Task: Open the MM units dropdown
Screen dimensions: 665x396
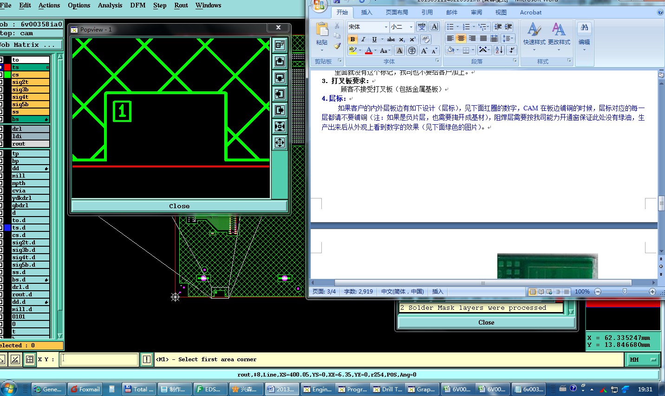Action: pos(643,359)
